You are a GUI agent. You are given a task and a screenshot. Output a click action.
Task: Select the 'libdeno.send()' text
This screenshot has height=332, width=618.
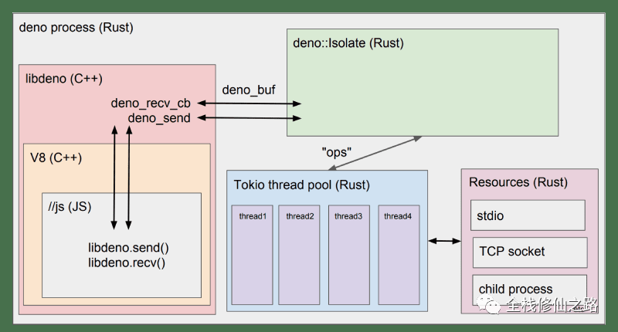128,248
